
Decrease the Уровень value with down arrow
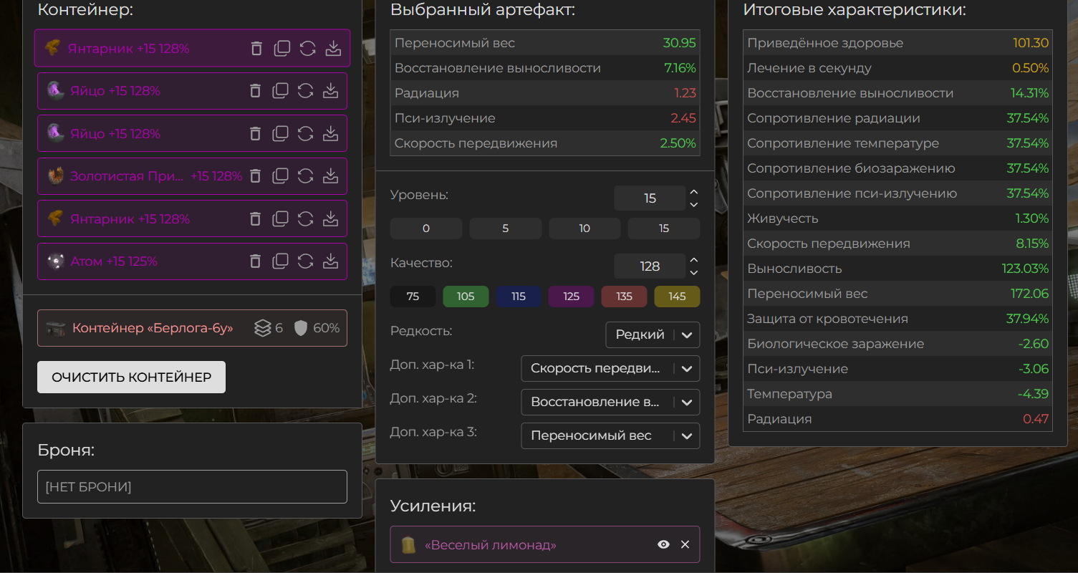click(693, 205)
